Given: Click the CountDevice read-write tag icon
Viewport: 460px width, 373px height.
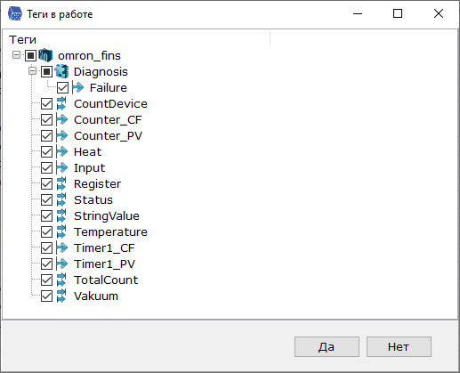Looking at the screenshot, I should click(x=61, y=103).
